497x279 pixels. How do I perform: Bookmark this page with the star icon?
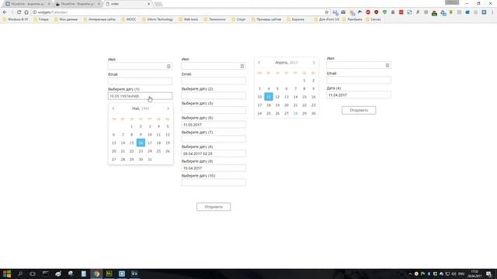coord(326,12)
